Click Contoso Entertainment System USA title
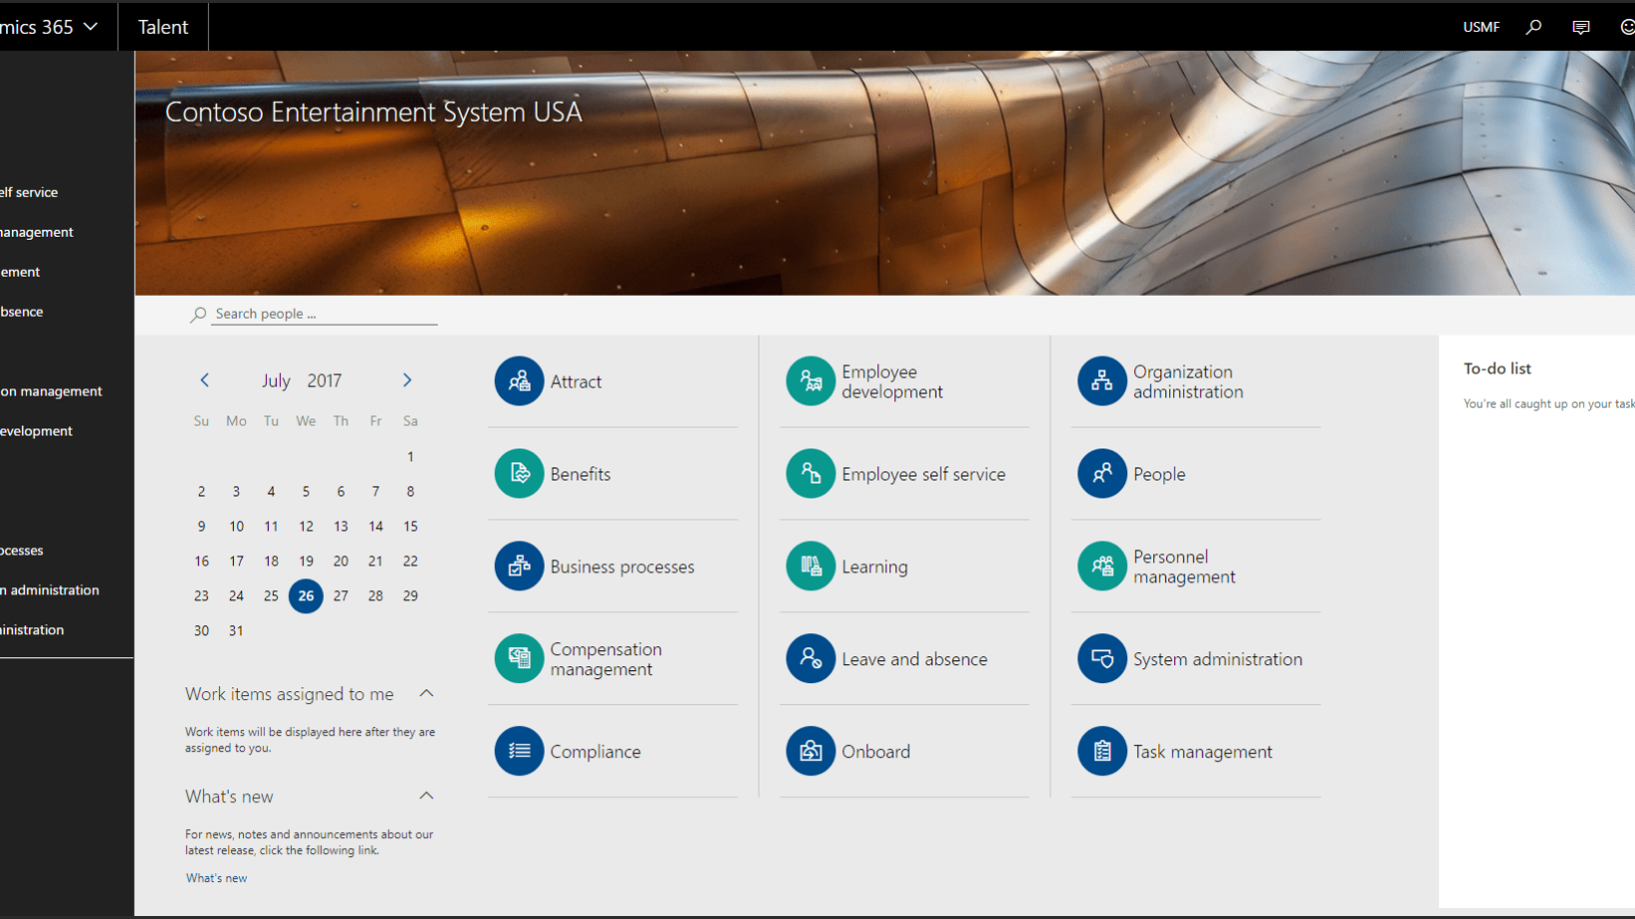The width and height of the screenshot is (1635, 919). [374, 112]
